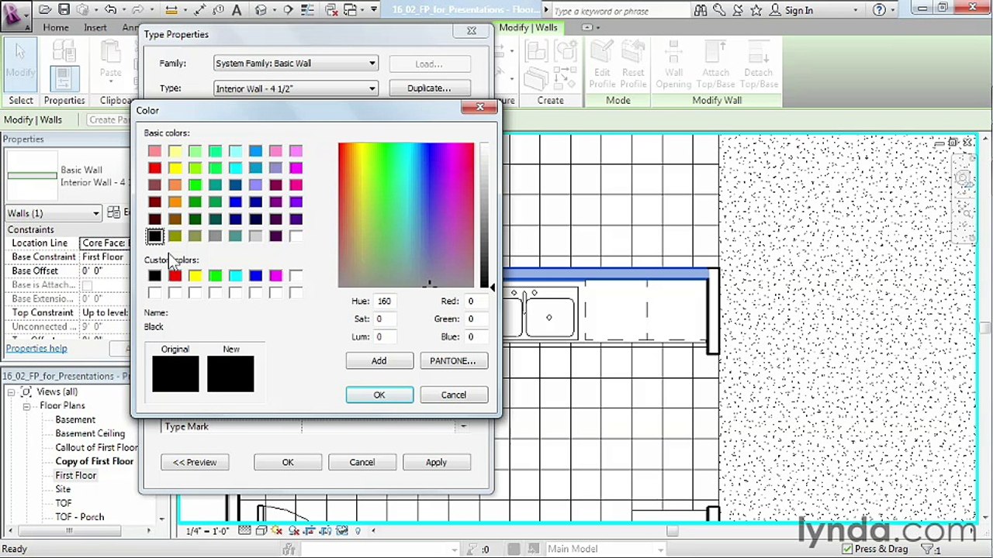
Task: Click the 1/4" = 1'-0" view scale
Action: coord(206,531)
